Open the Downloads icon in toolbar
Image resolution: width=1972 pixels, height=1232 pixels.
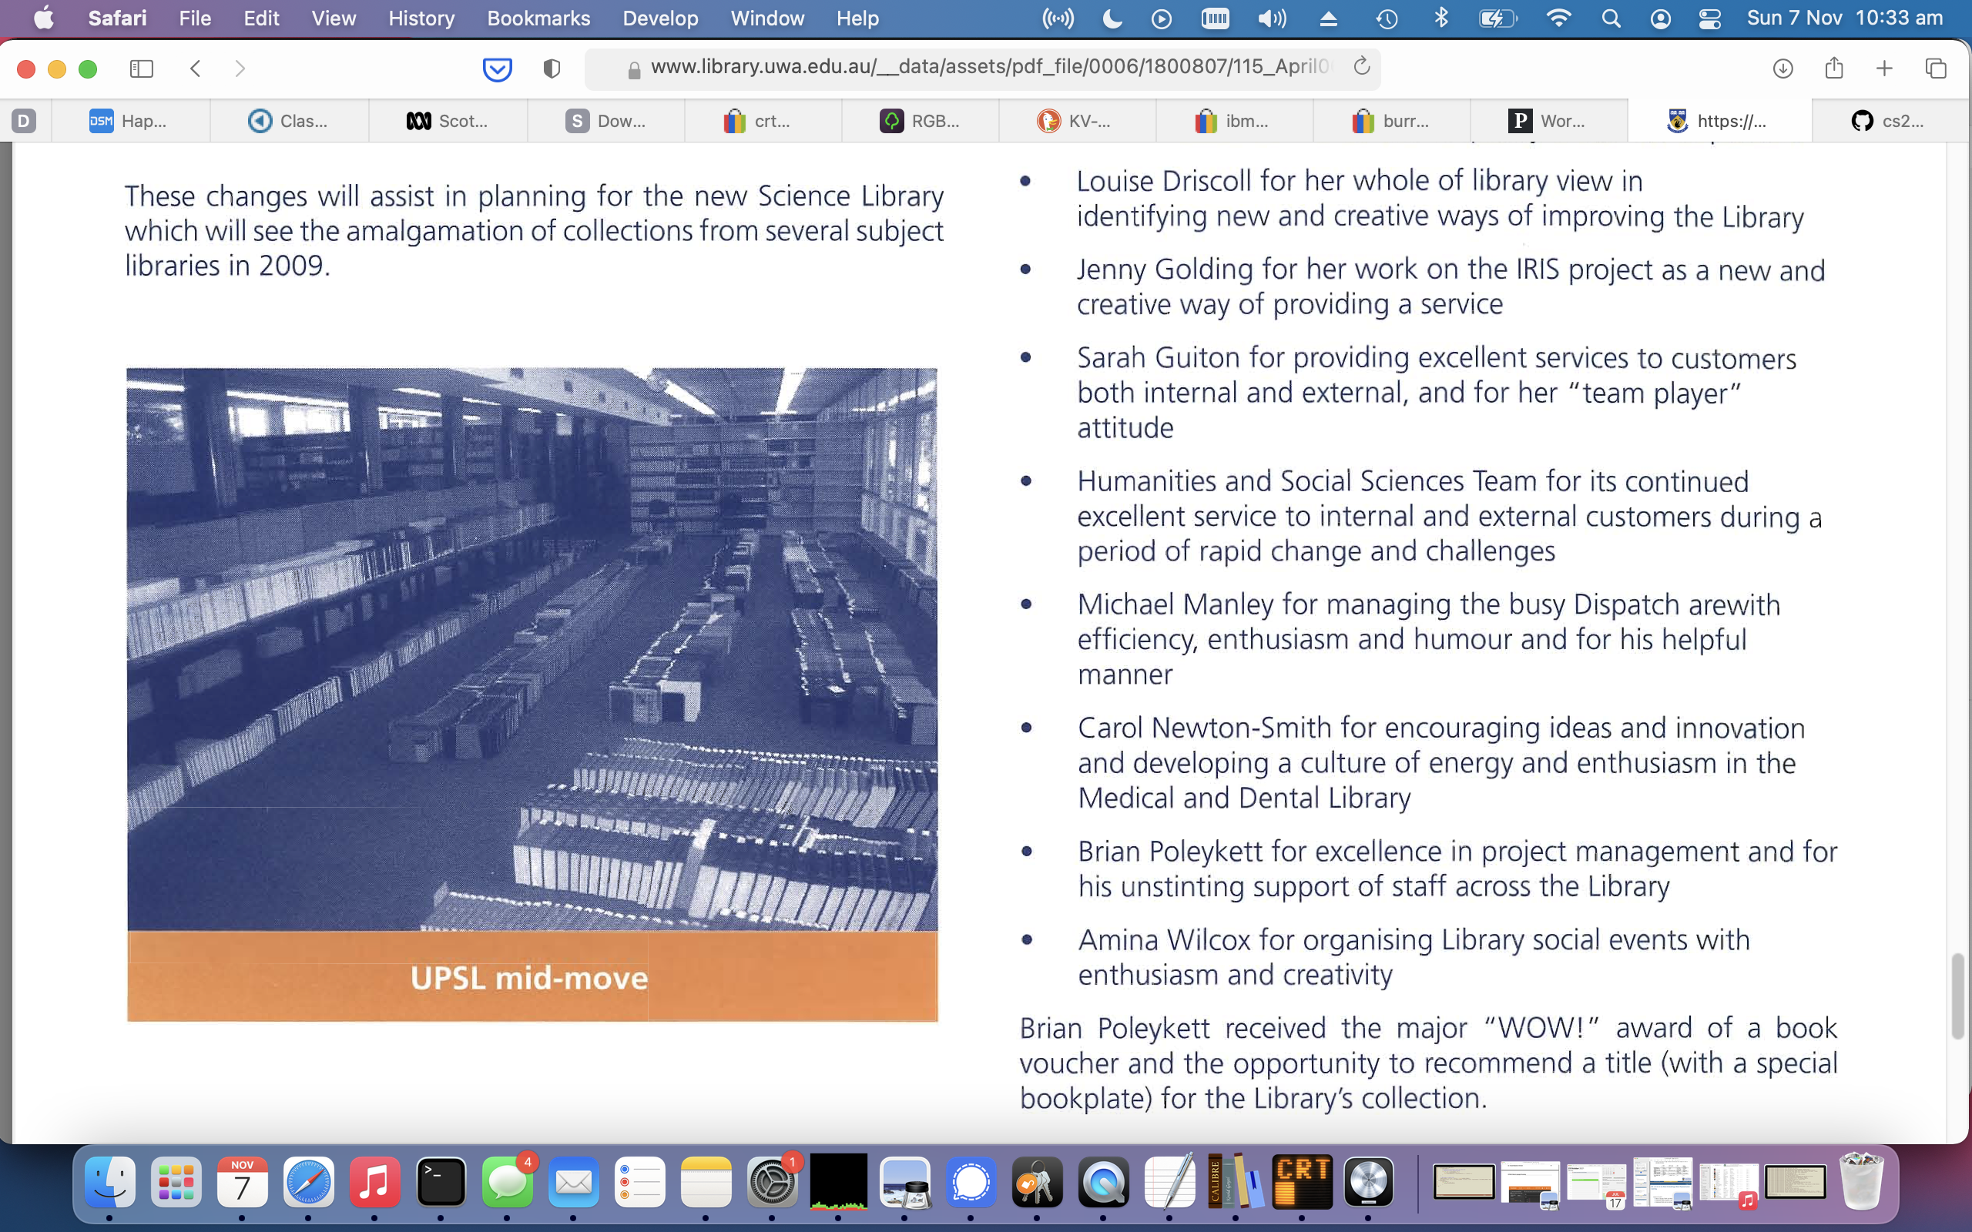pyautogui.click(x=1783, y=69)
